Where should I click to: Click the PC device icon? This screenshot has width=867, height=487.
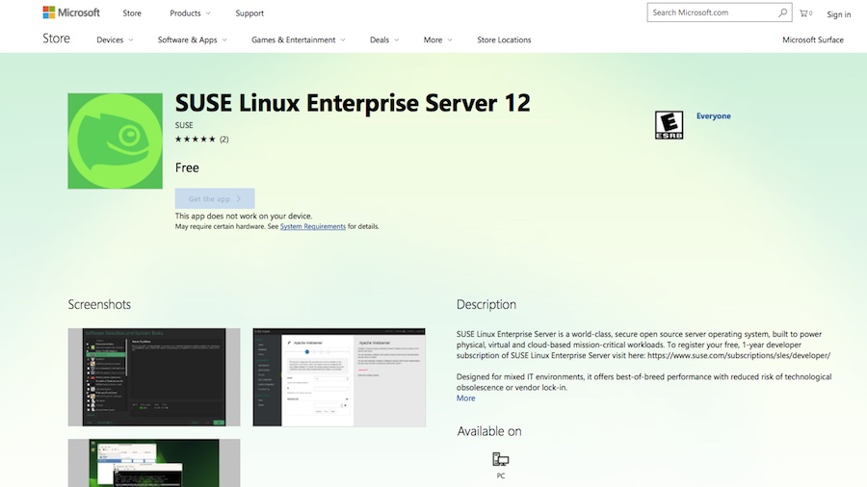pos(500,459)
